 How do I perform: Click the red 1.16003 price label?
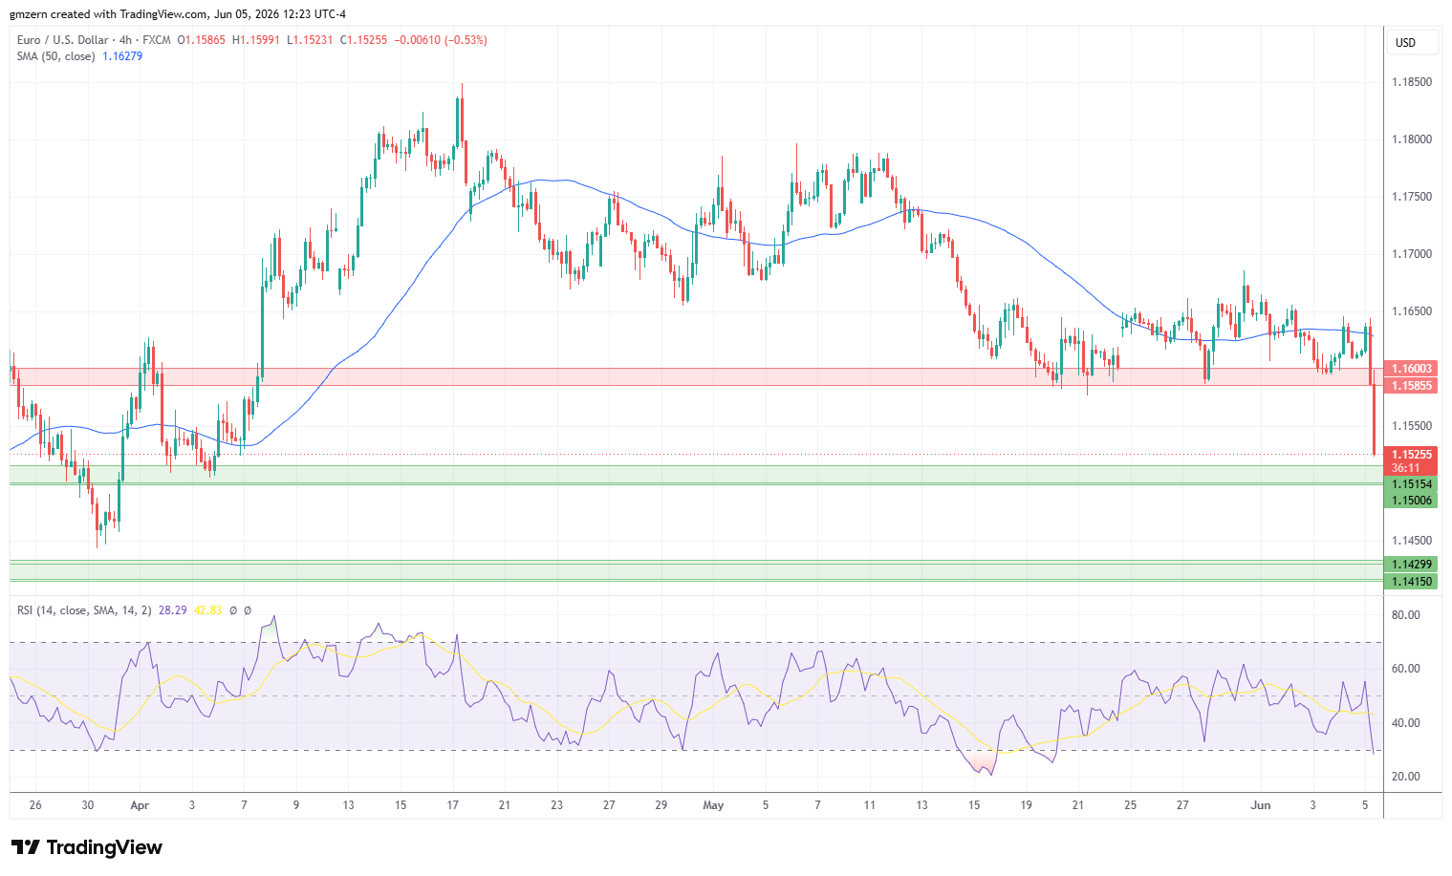coord(1411,369)
